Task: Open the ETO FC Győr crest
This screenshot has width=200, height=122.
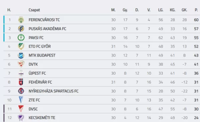Action: click(x=21, y=46)
